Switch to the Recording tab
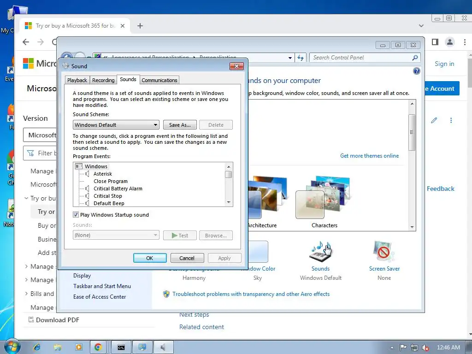Image resolution: width=472 pixels, height=354 pixels. click(103, 80)
